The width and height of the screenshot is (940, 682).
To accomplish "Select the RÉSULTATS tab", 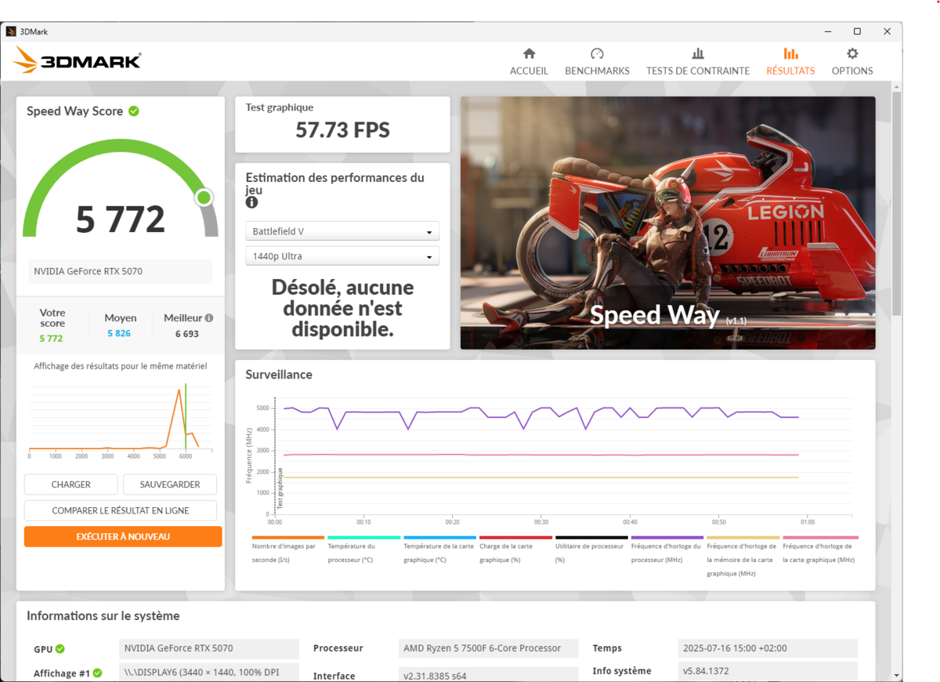I will (x=790, y=61).
